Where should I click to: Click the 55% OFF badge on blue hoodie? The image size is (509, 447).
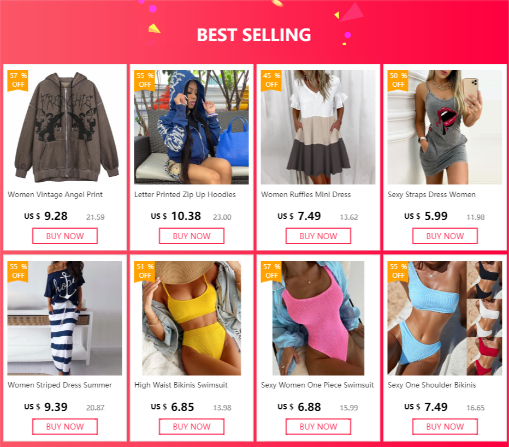click(x=145, y=80)
